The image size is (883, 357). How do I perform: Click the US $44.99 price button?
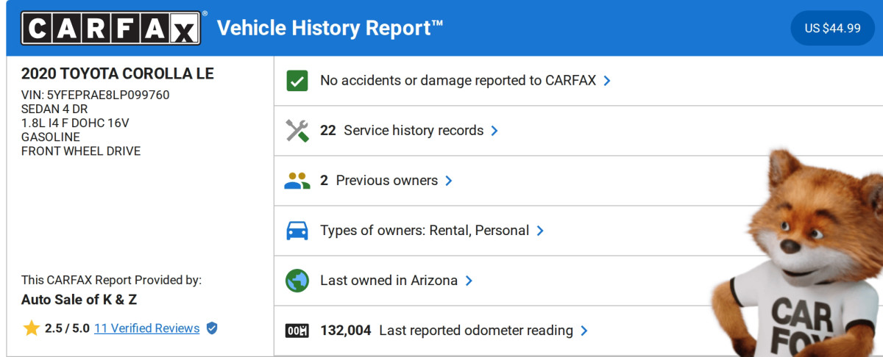(832, 29)
